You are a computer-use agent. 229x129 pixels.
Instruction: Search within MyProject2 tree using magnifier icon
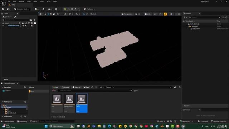coord(25,102)
